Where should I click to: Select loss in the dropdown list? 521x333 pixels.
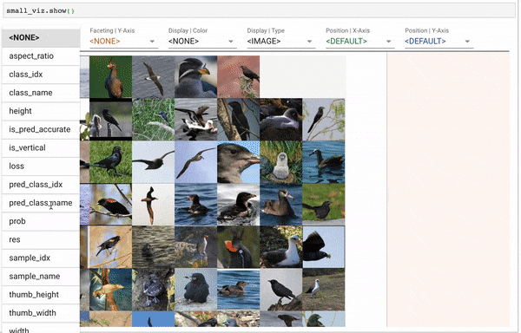point(41,166)
